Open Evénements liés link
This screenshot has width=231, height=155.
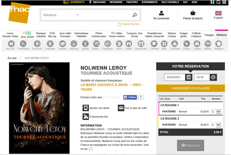pos(95,116)
